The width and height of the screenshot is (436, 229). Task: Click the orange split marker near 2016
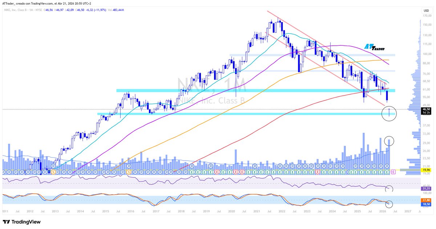[x=128, y=171]
